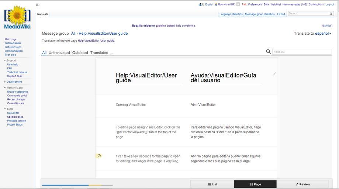Click the MediaWiki sunflower logo
Screen dimensions: 339x189
[x=17, y=17]
